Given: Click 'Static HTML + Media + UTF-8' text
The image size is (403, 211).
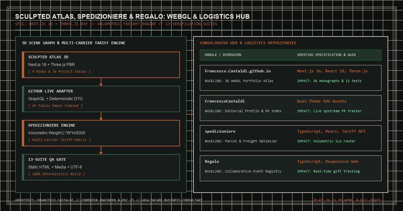Looking at the screenshot, I should coord(55,167).
